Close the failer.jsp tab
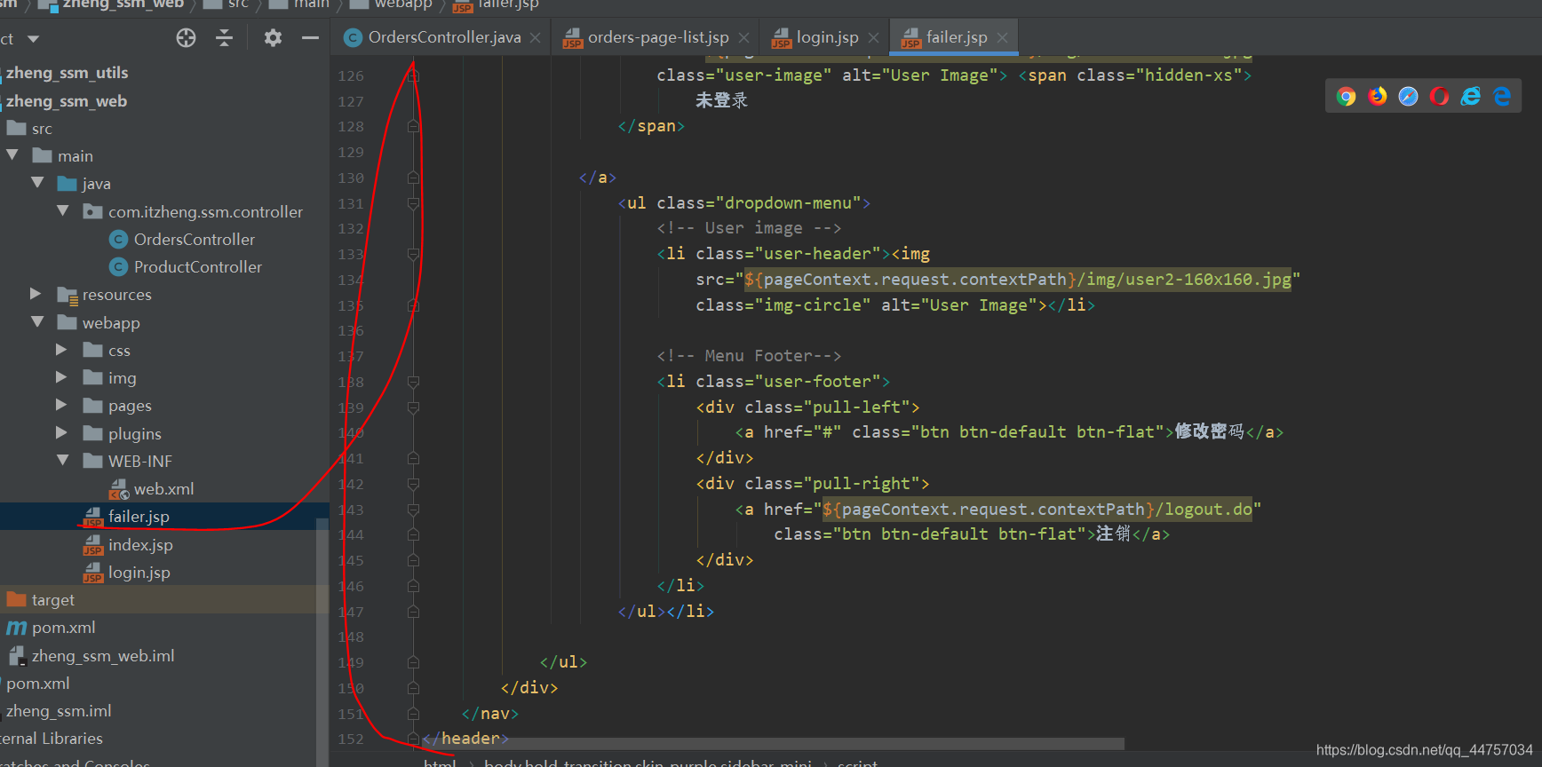This screenshot has width=1542, height=767. coord(1003,37)
